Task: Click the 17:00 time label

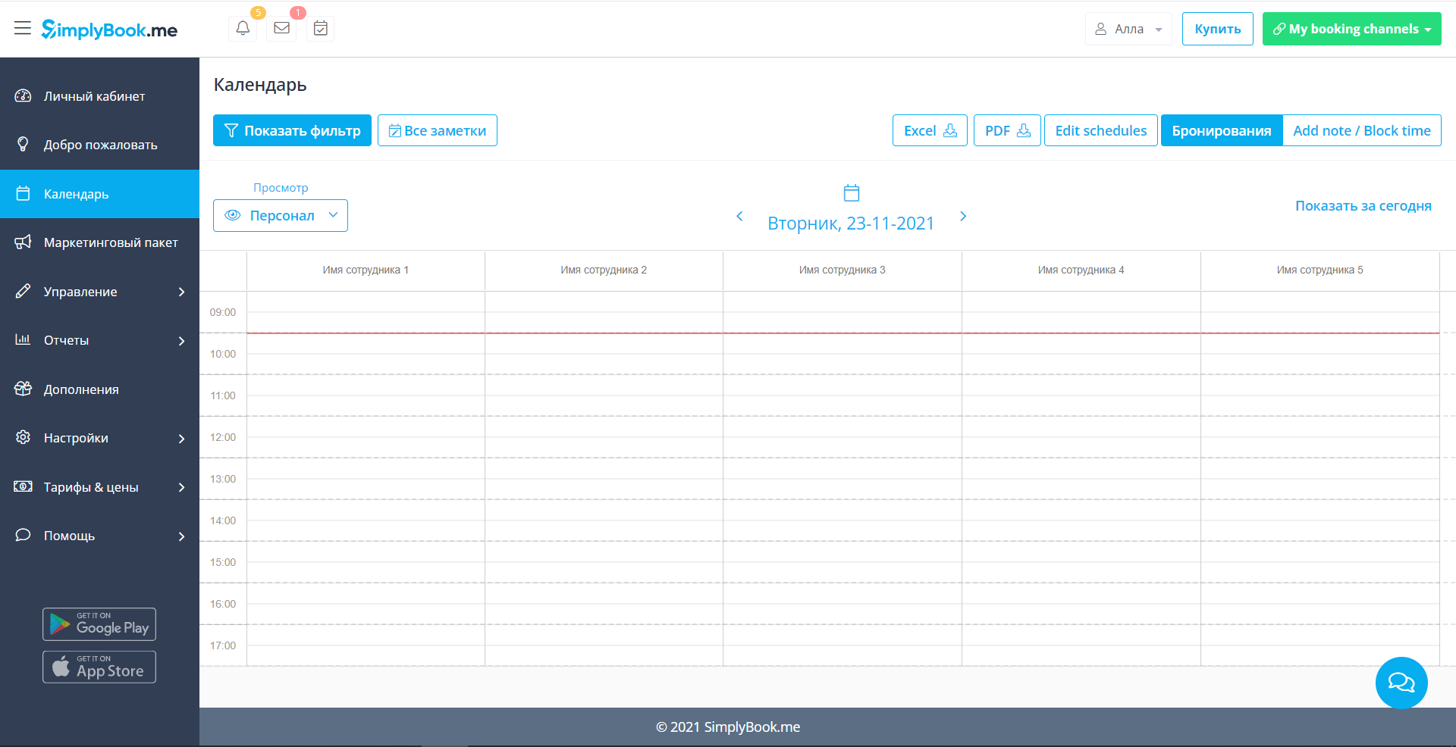Action: point(223,645)
